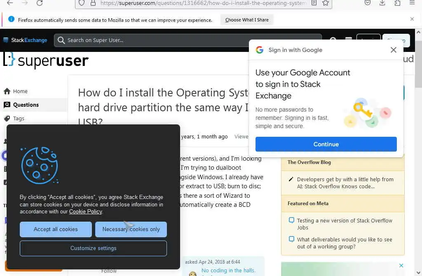Click the Home house icon in sidebar
Screen dimensions: 422x276
pyautogui.click(x=7, y=91)
